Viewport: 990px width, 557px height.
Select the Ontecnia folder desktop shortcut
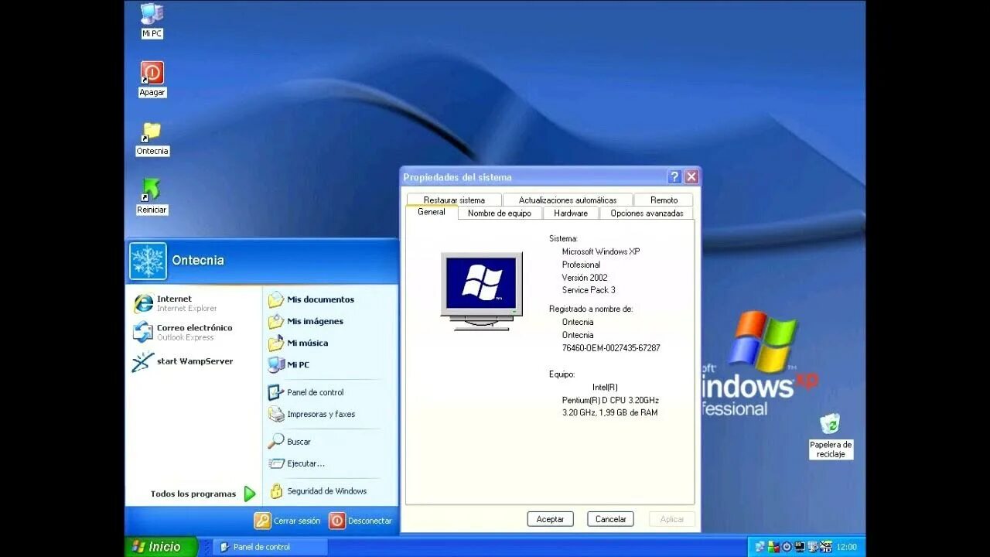[x=152, y=138]
